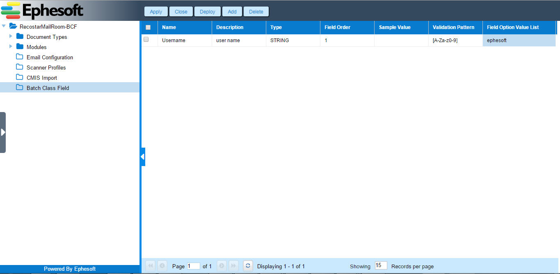Open Modules tree item
Viewport: 560px width, 274px height.
(x=37, y=47)
